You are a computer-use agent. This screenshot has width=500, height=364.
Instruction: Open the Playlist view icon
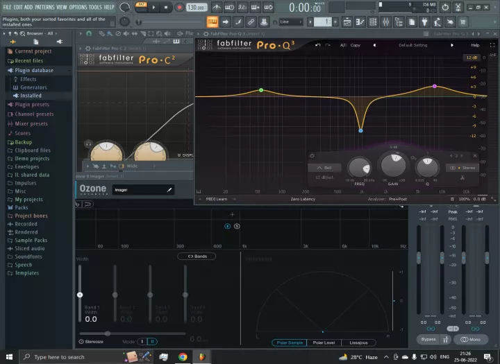pyautogui.click(x=347, y=22)
